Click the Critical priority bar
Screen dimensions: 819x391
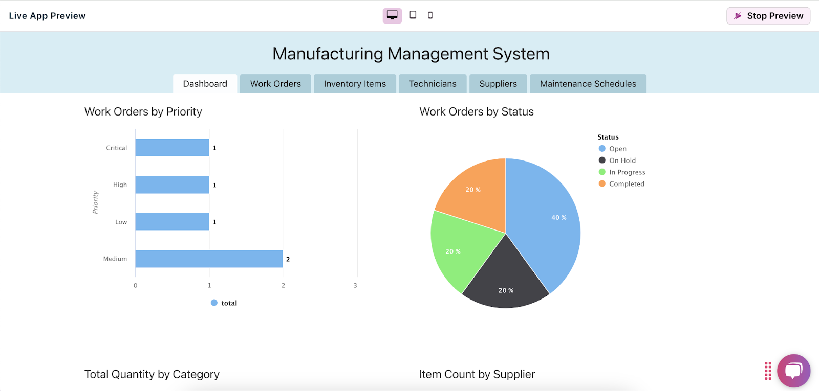click(x=172, y=148)
